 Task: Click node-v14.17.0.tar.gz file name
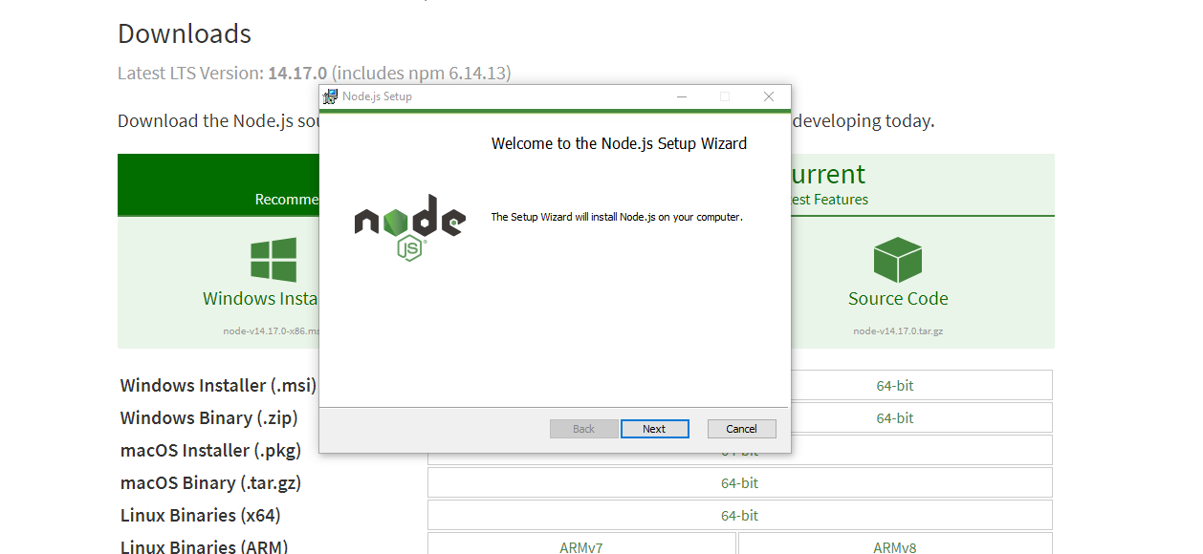[x=898, y=331]
